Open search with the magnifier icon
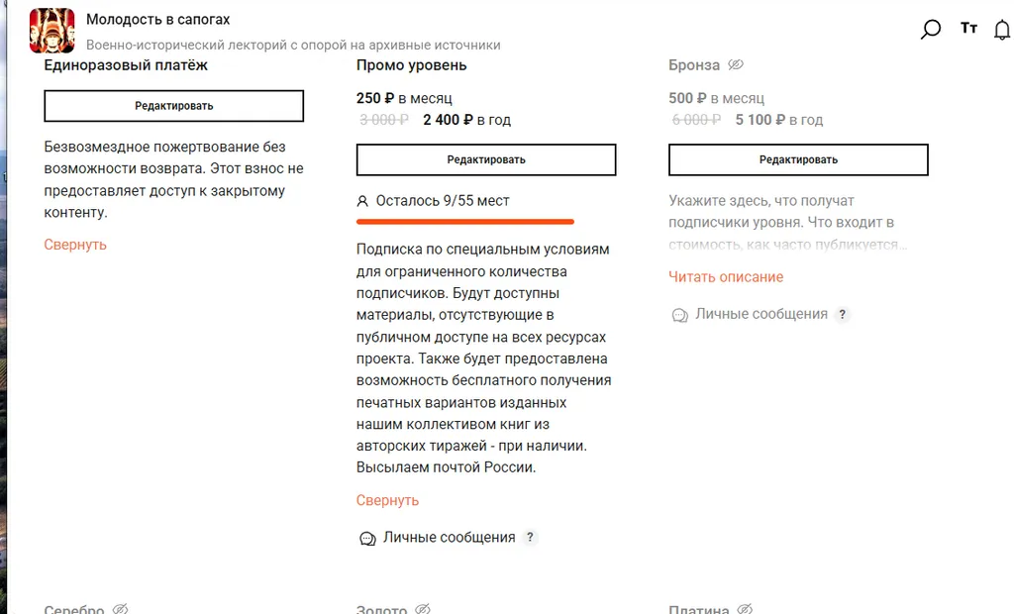The width and height of the screenshot is (1014, 614). [x=931, y=29]
